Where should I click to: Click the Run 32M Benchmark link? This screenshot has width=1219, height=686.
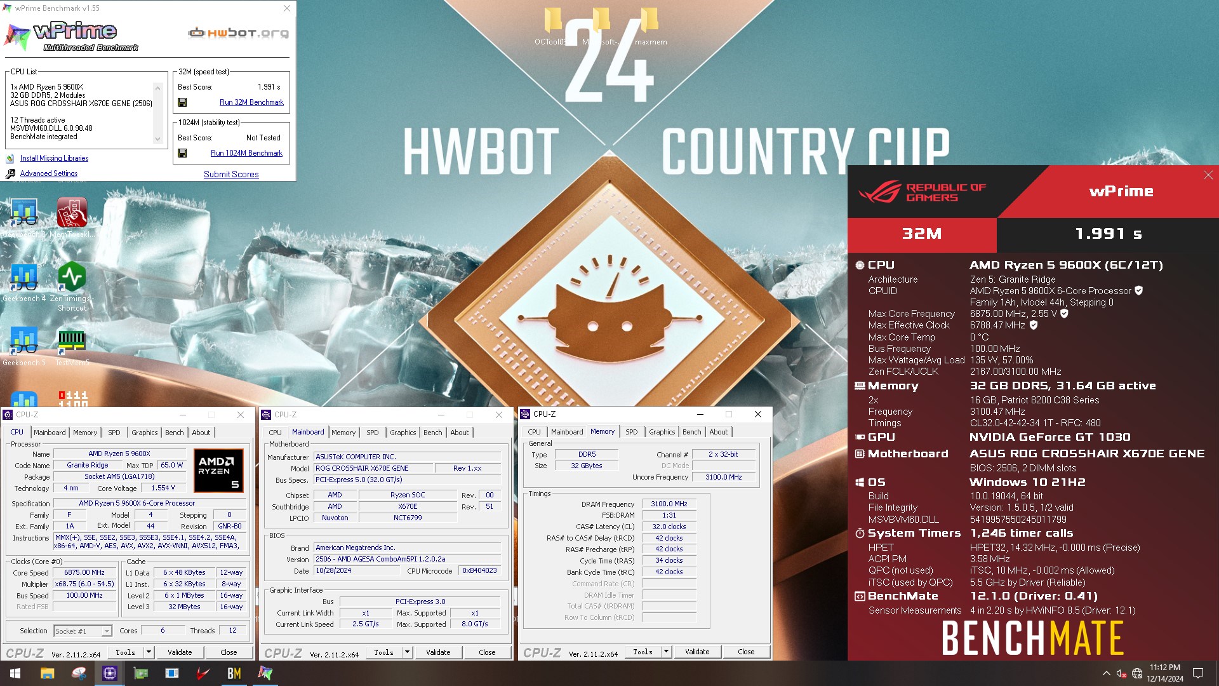click(251, 102)
